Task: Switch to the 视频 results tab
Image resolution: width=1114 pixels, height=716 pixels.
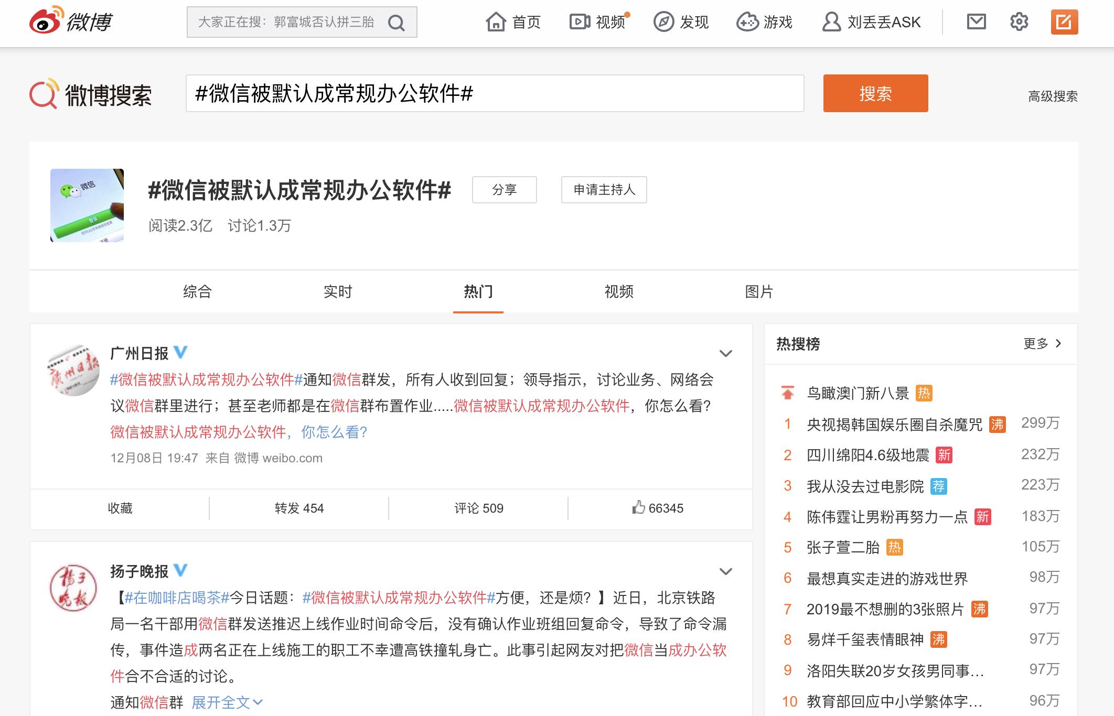Action: pos(619,291)
